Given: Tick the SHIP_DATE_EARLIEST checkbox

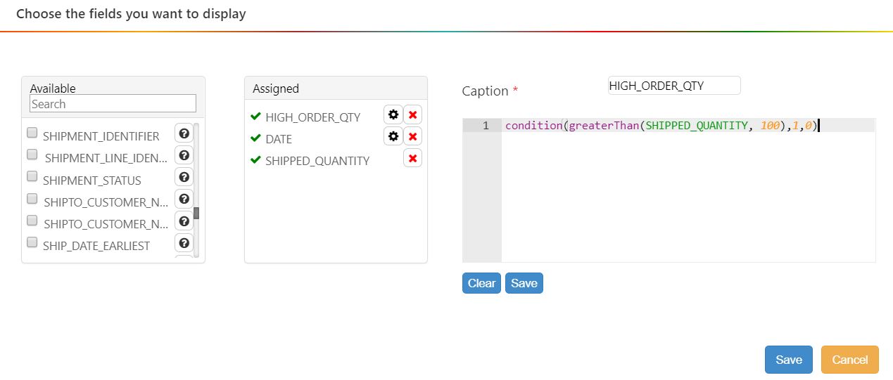Looking at the screenshot, I should pos(32,242).
